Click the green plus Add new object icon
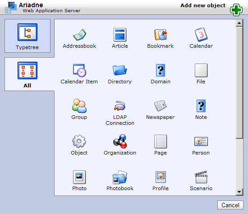This screenshot has width=248, height=214. tap(236, 10)
